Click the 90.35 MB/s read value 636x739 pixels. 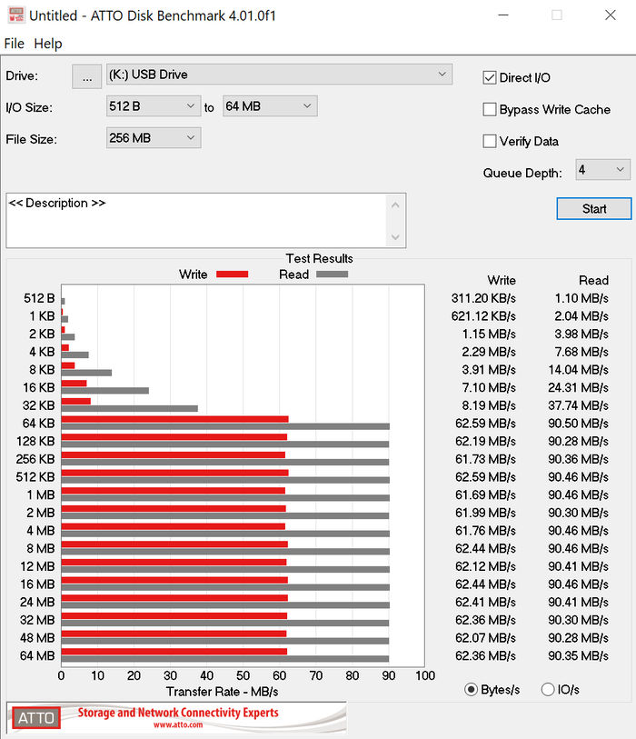click(578, 656)
